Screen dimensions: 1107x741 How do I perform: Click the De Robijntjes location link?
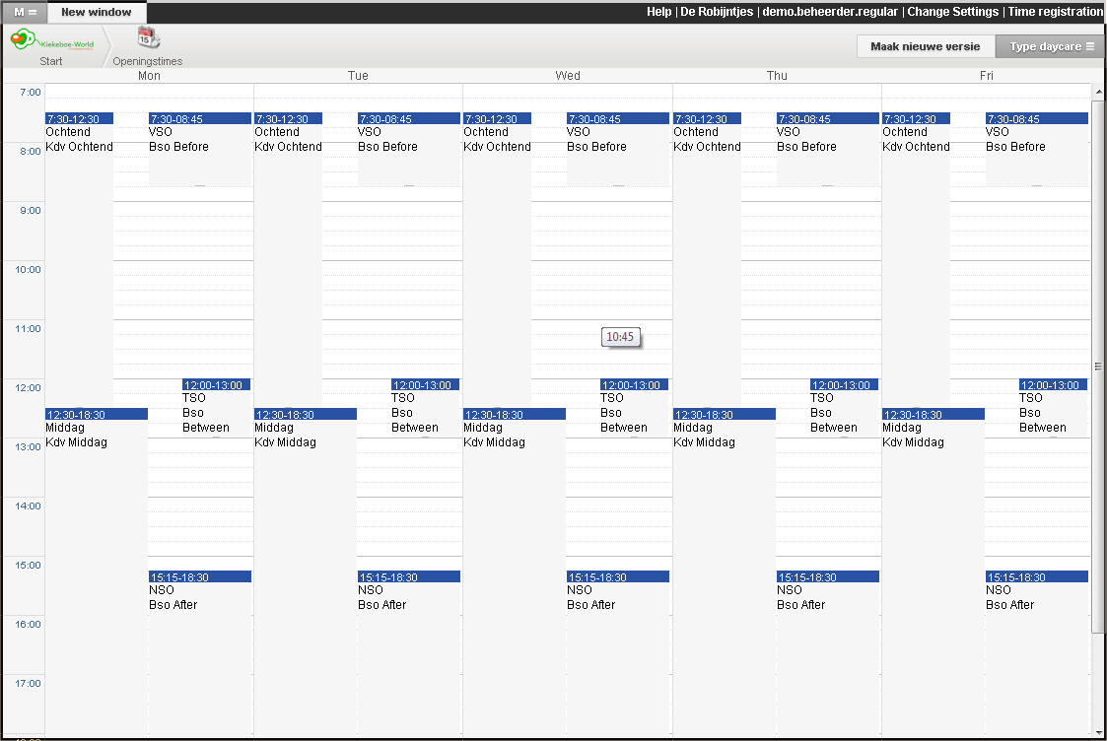click(x=717, y=12)
